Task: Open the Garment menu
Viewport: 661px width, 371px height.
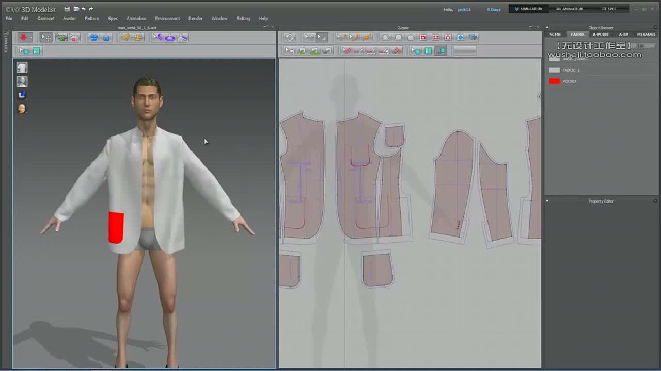Action: coord(45,19)
